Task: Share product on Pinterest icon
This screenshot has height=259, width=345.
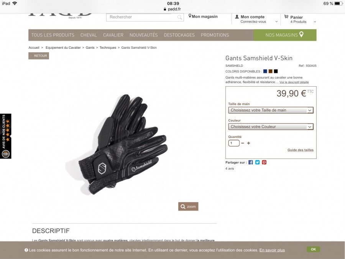Action: point(264,162)
